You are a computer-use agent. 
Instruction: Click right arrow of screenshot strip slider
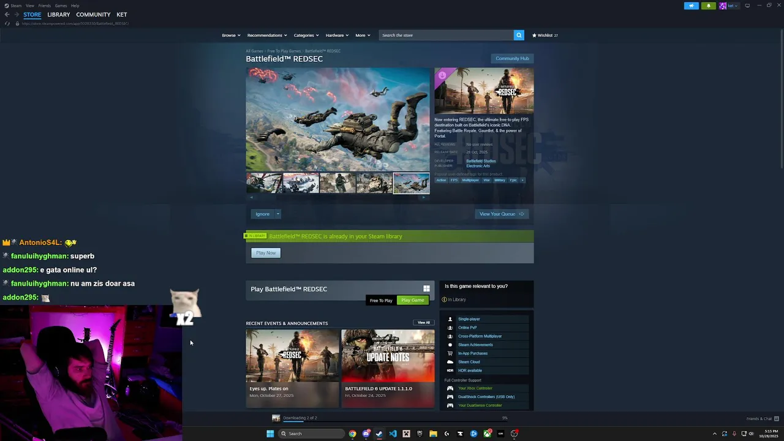423,197
